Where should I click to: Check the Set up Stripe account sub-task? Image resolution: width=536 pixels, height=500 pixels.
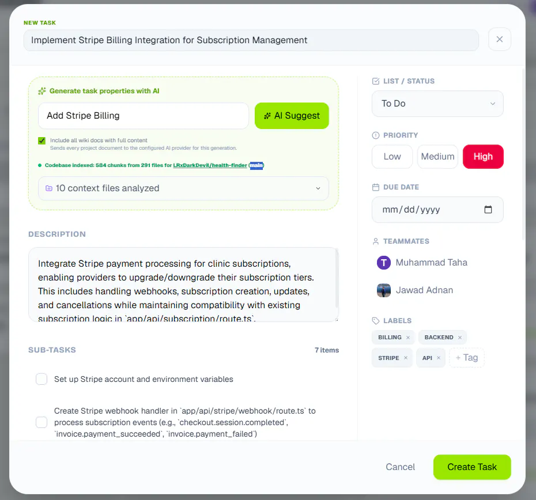[x=41, y=379]
